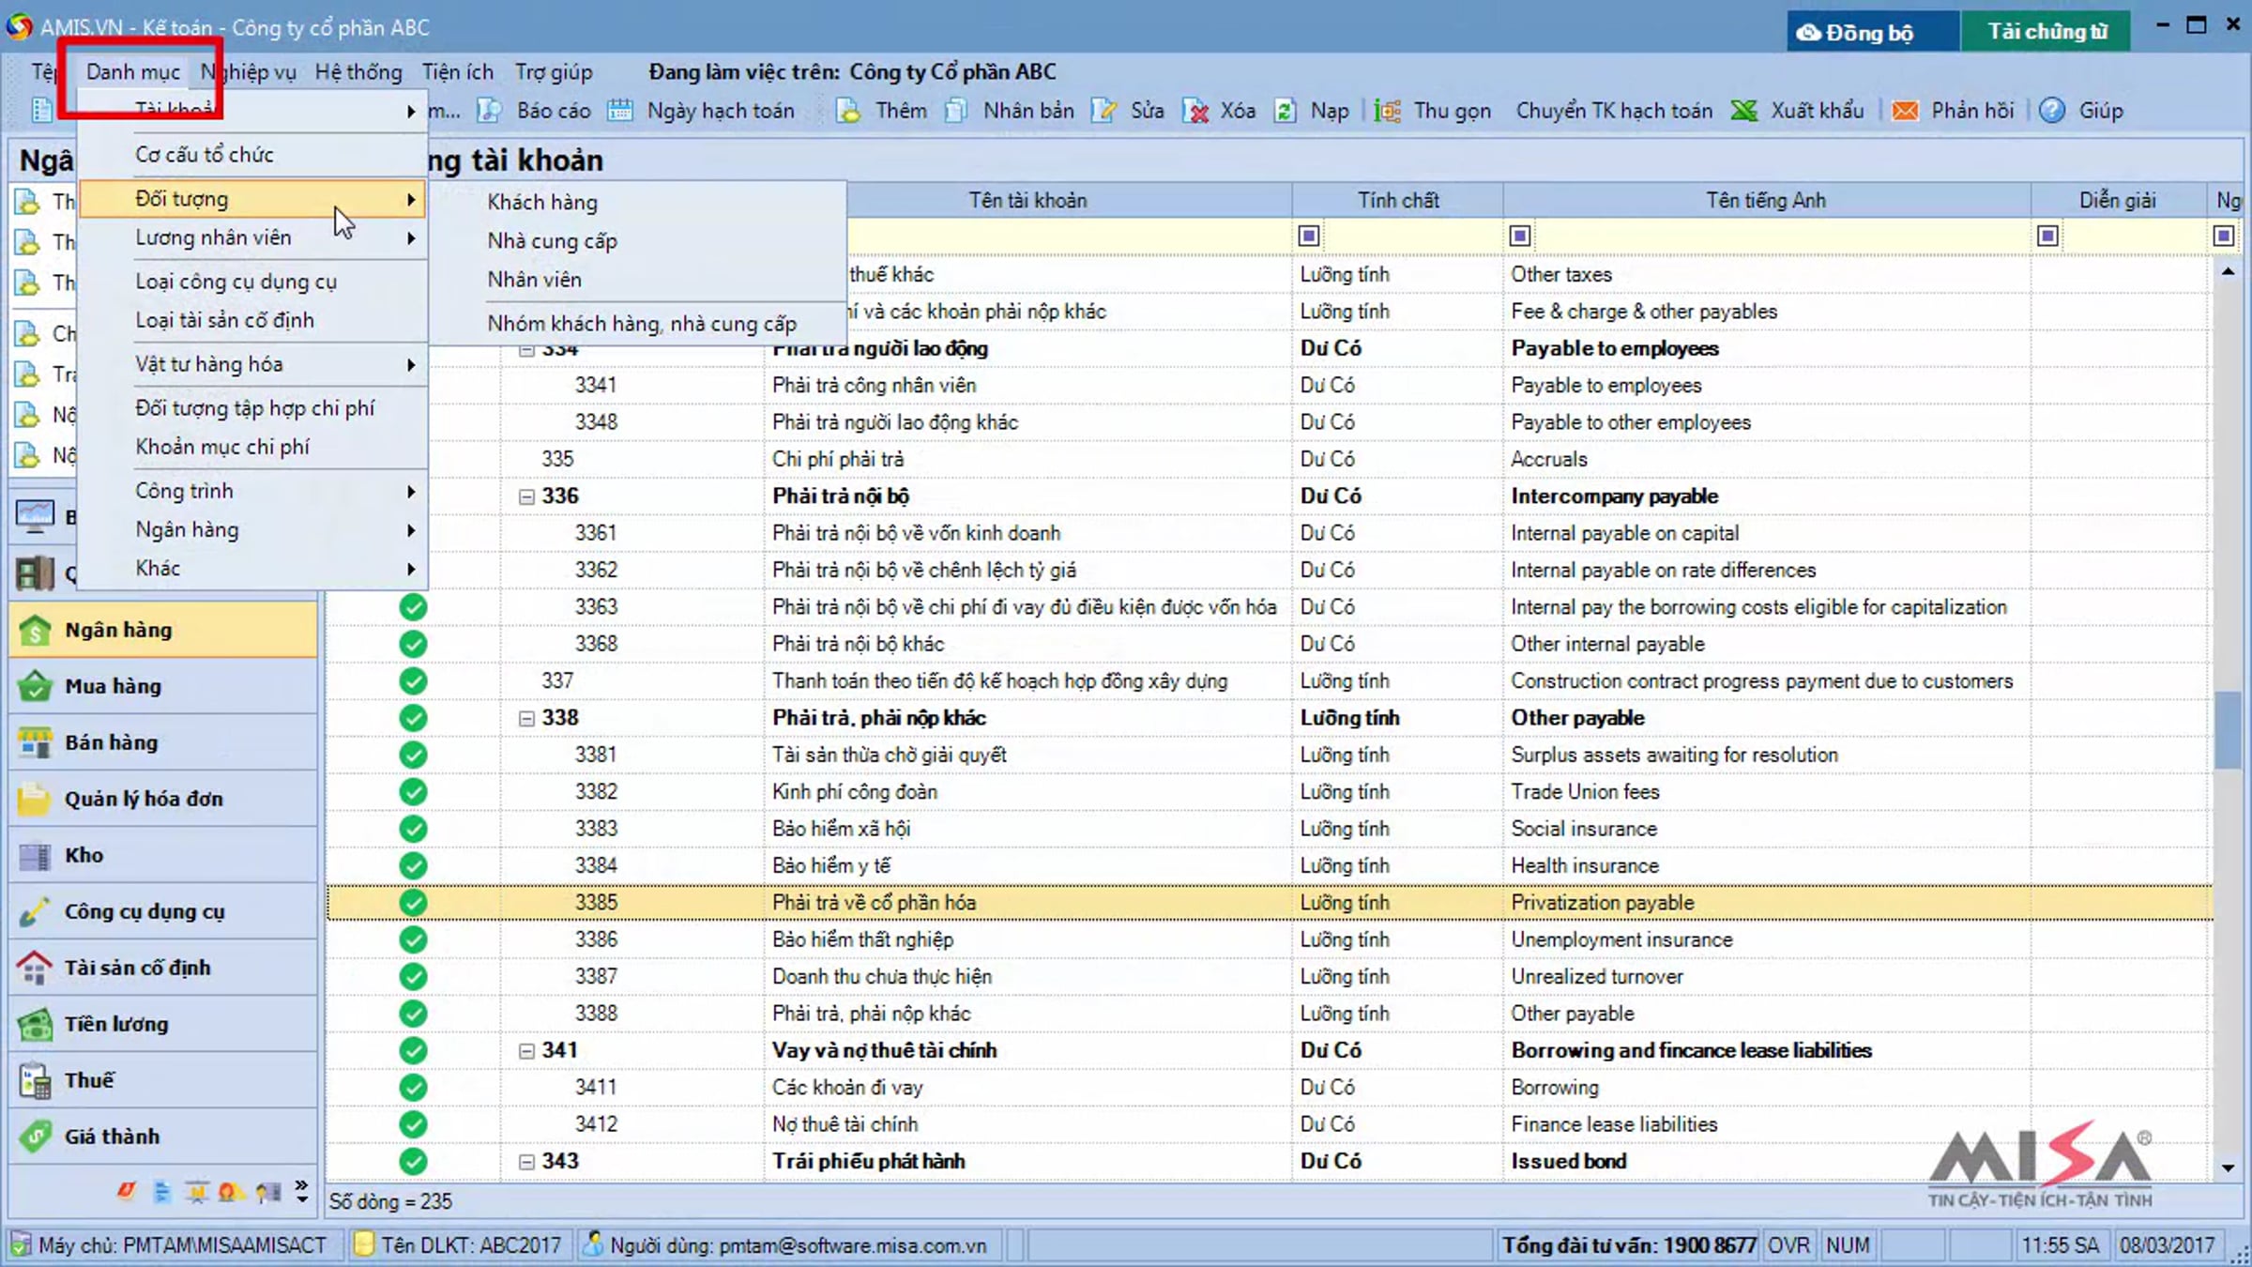Click Chuyển TK hạch toán button

(x=1613, y=111)
